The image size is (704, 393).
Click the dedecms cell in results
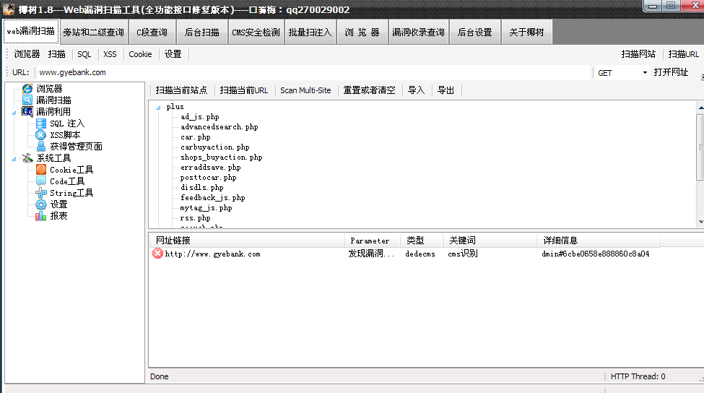420,254
